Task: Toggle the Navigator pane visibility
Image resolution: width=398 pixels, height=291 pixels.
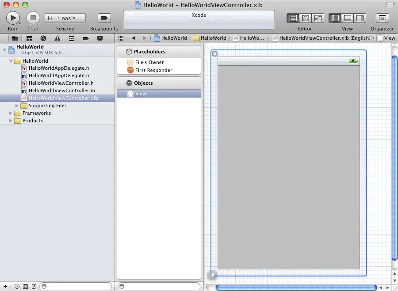Action: (x=335, y=18)
